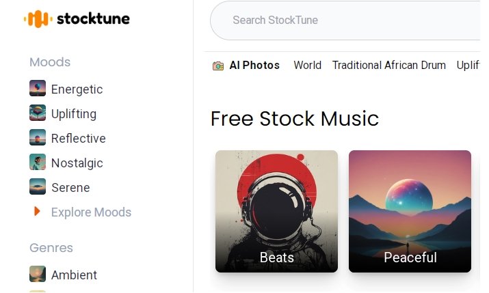Screen dimensions: 489x293
Task: Open the AI Photos link
Action: [254, 66]
